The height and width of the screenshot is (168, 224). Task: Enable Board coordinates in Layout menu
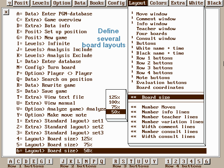(160, 87)
